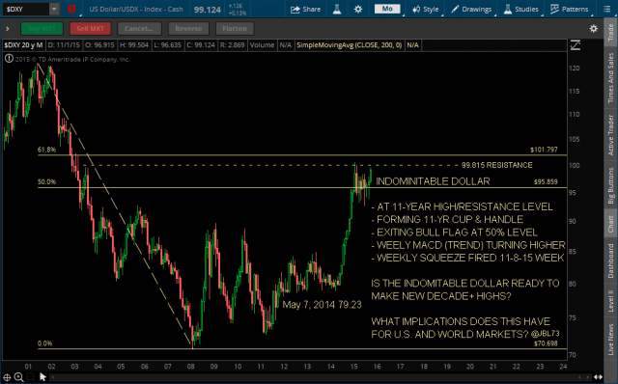Switch to Times And Sales side tab

click(610, 77)
